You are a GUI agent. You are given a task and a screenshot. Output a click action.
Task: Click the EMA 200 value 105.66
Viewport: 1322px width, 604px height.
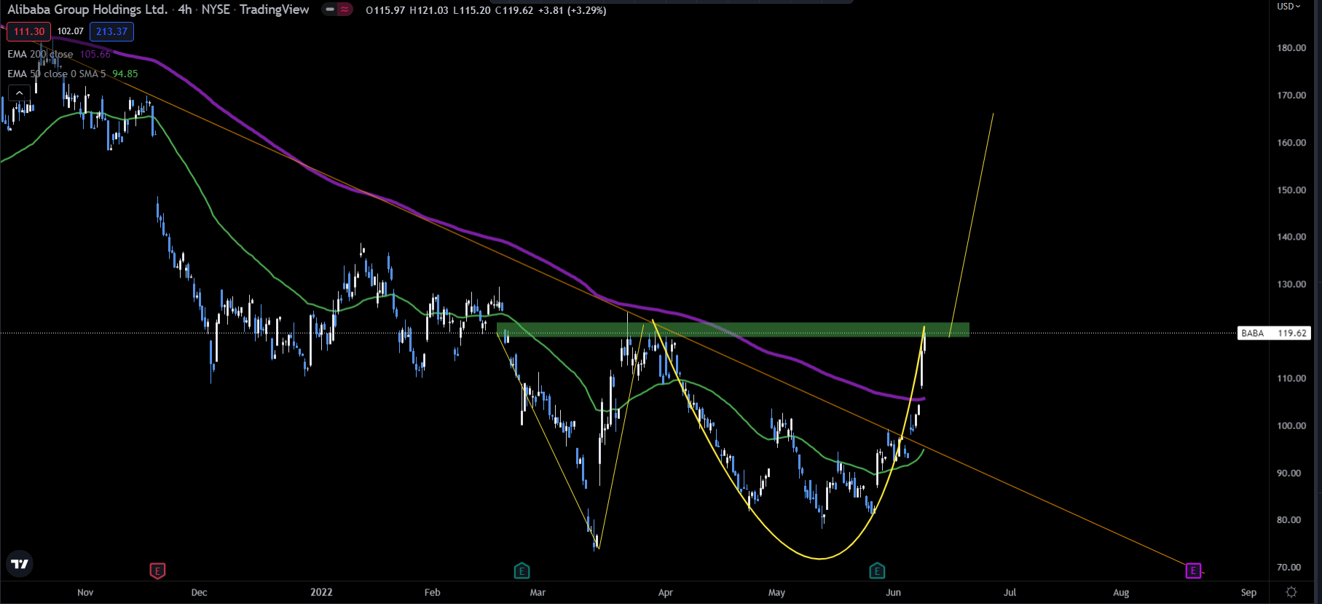(x=95, y=54)
